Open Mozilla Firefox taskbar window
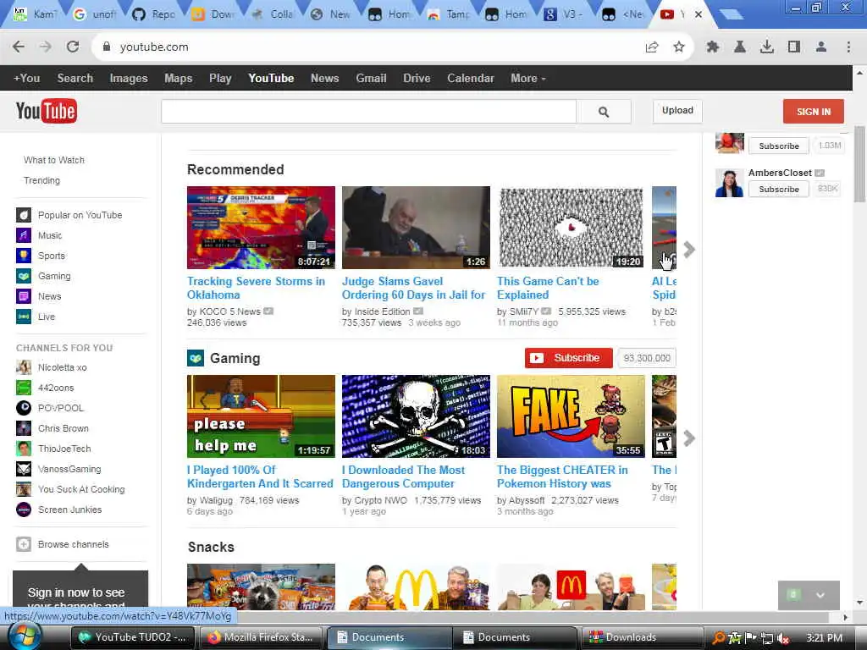This screenshot has height=650, width=867. pos(262,637)
